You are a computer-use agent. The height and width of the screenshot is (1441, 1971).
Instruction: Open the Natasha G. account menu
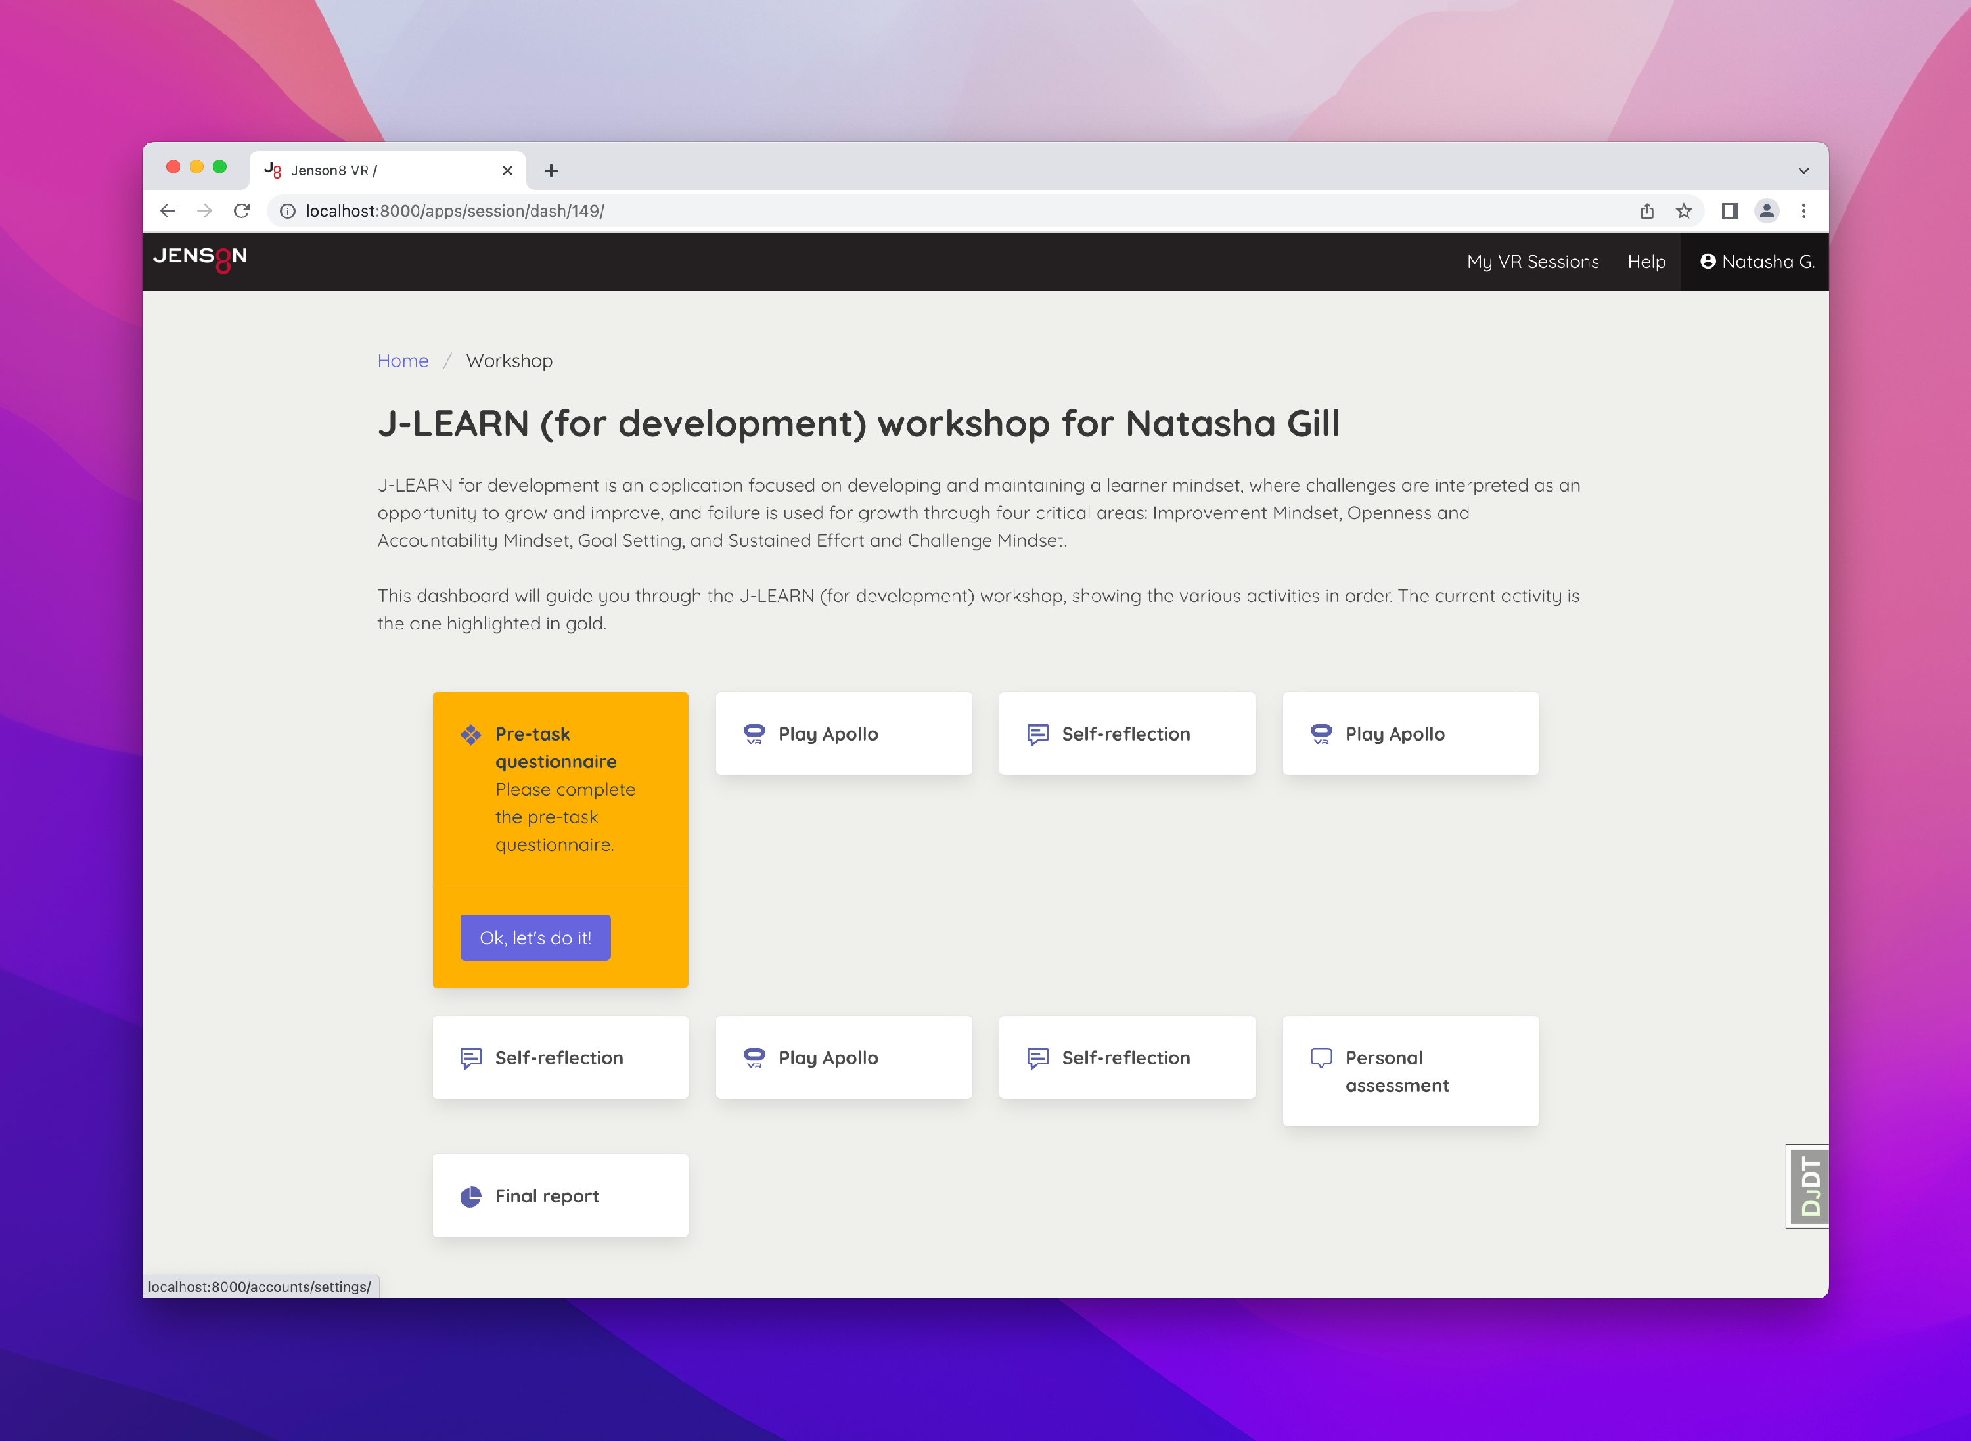[x=1755, y=262]
